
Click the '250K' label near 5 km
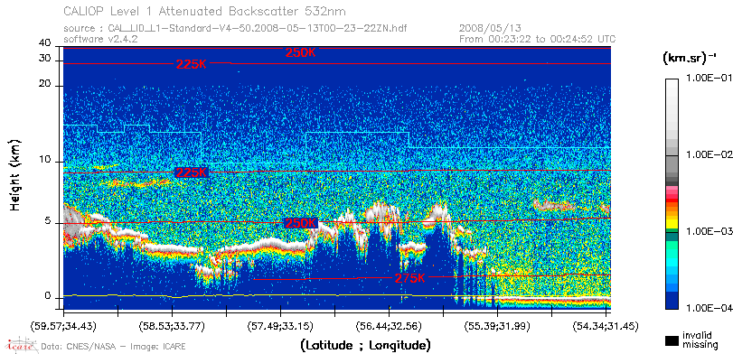pos(301,223)
